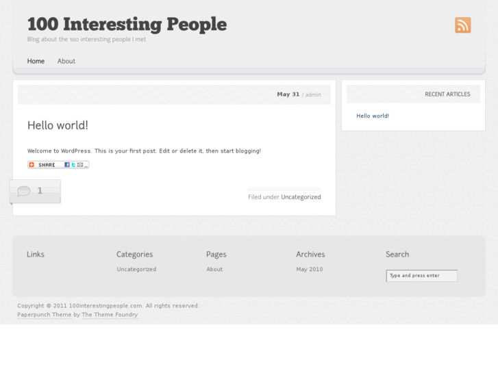Focus the Type and press enter search field
The width and height of the screenshot is (498, 373).
pyautogui.click(x=421, y=276)
